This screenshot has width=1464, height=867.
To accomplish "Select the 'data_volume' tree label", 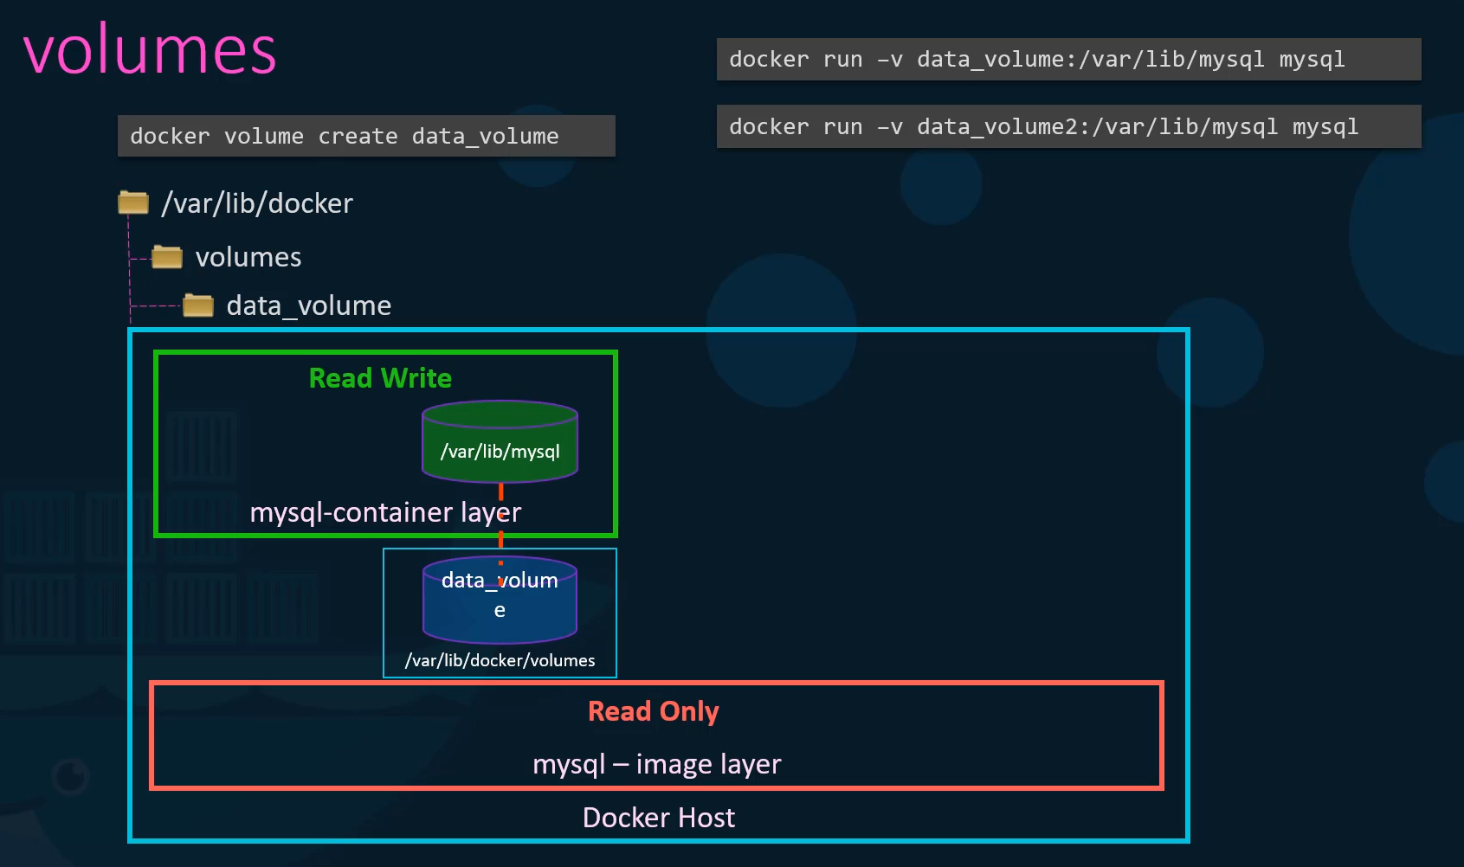I will tap(309, 305).
